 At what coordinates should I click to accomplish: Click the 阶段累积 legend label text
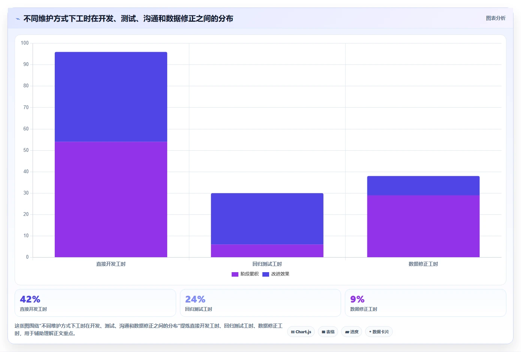point(249,274)
